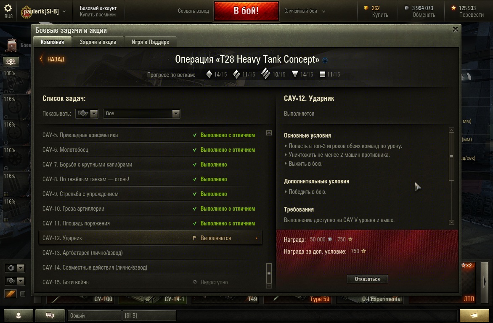Expand the "Случайный бой" battle mode dropdown
This screenshot has width=493, height=323.
pos(305,11)
